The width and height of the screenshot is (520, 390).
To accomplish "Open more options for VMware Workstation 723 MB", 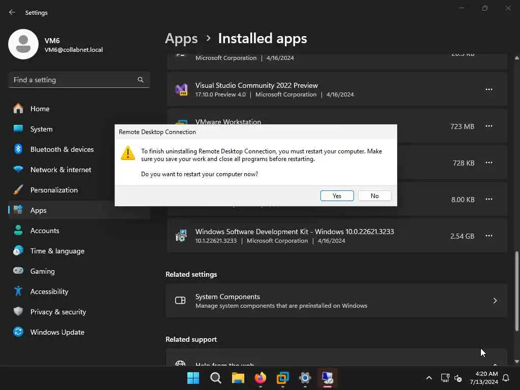I will pos(489,126).
